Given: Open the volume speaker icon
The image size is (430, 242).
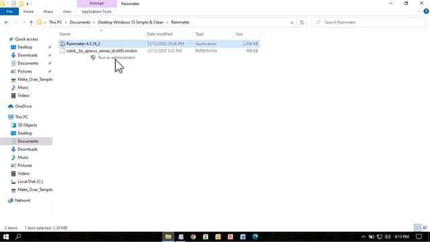Looking at the screenshot, I should (388, 237).
